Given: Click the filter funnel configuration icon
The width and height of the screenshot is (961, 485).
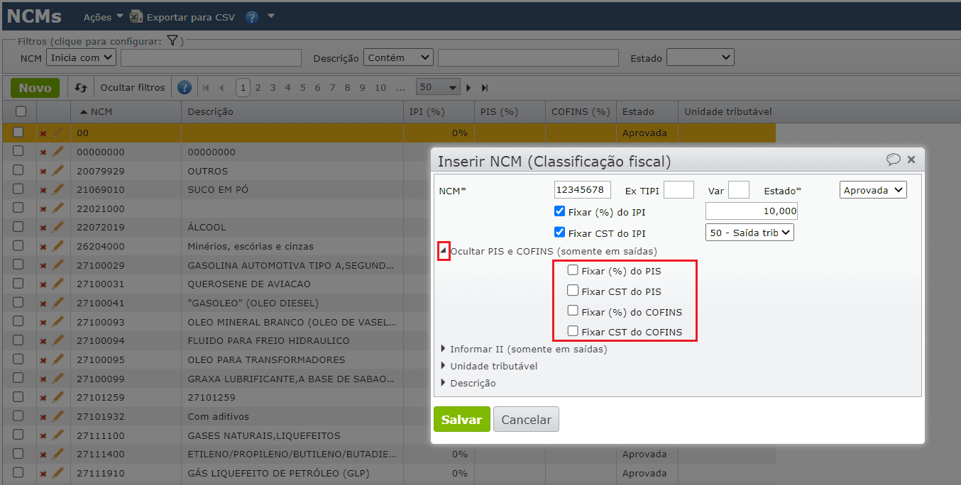Looking at the screenshot, I should click(x=172, y=41).
